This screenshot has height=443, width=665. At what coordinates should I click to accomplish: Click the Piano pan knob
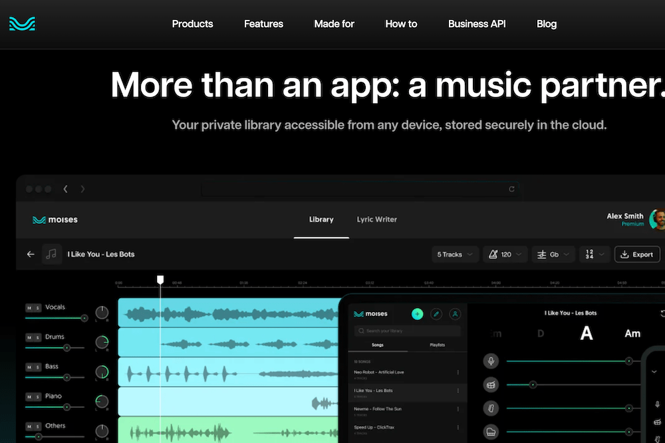click(102, 402)
